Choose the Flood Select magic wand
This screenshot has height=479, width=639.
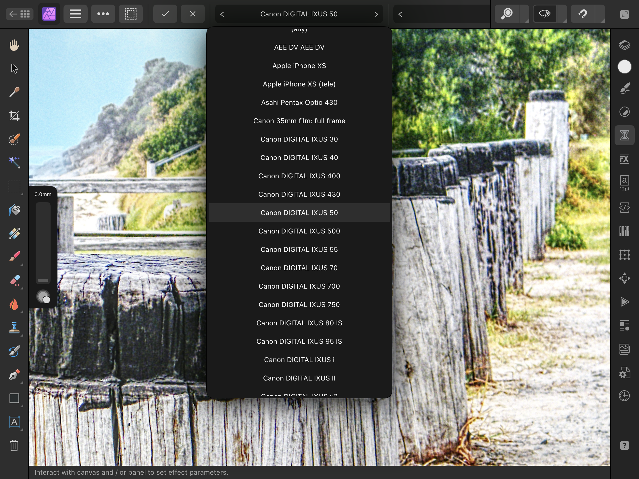[x=14, y=163]
